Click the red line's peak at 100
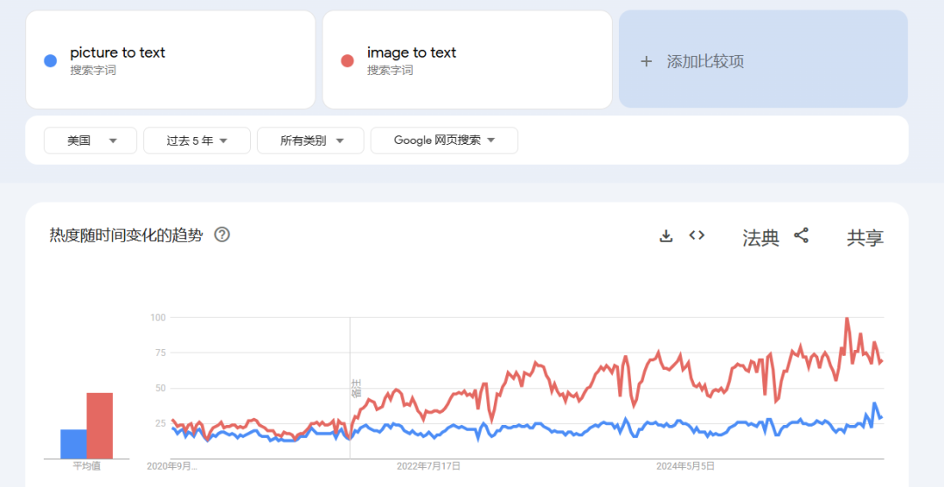 click(x=846, y=319)
